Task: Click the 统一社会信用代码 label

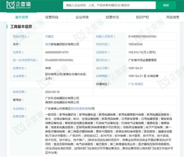Action: pos(25,60)
